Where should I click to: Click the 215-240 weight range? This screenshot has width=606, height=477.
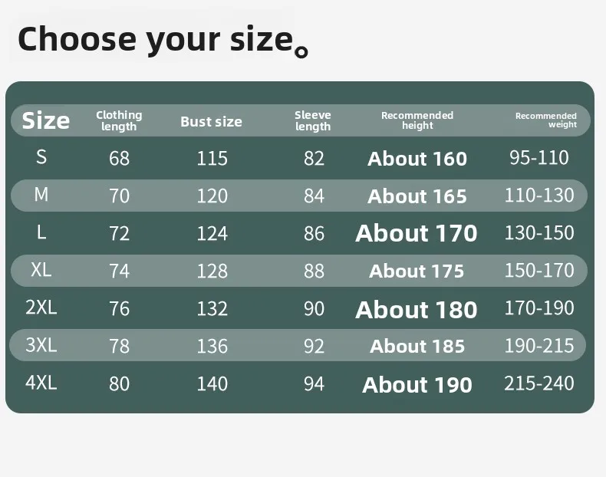point(539,383)
